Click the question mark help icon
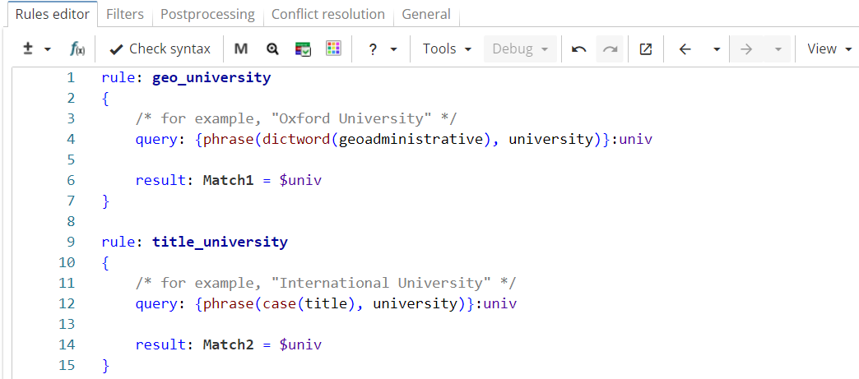This screenshot has width=859, height=379. coord(373,49)
